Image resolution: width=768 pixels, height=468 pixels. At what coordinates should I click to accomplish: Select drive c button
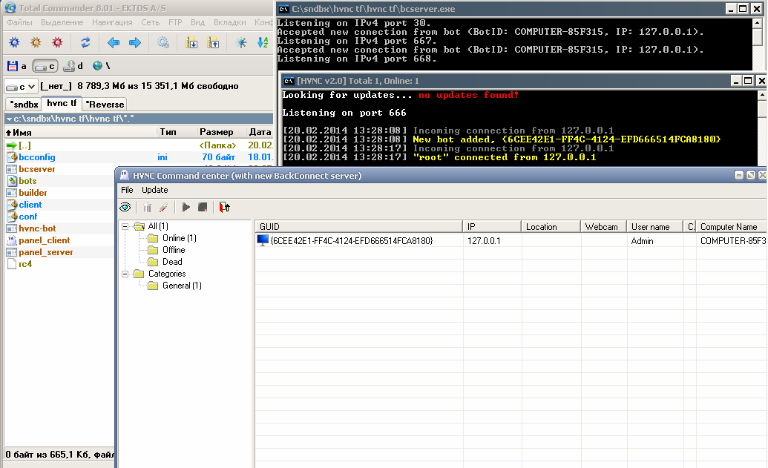click(45, 65)
